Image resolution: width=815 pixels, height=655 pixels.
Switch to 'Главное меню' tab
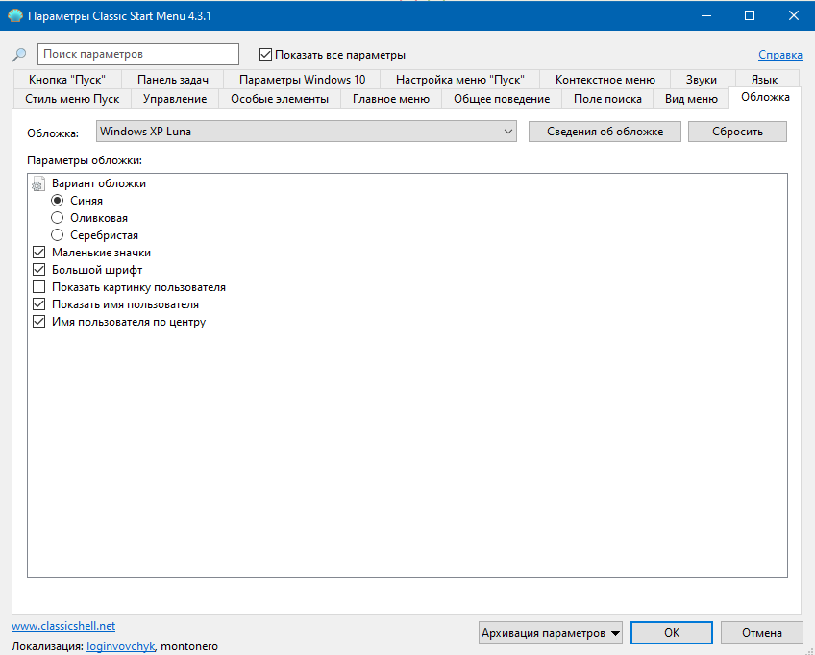tap(390, 99)
